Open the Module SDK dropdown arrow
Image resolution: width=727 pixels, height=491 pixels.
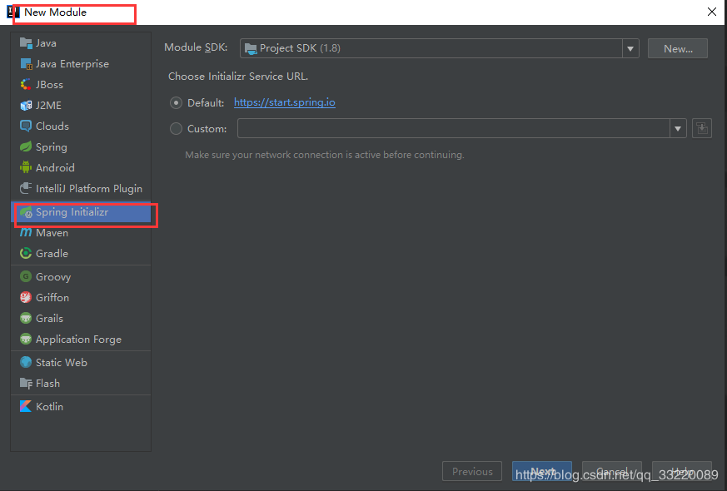coord(630,48)
